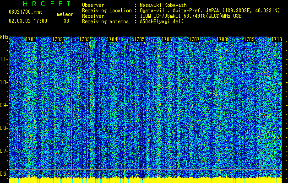This screenshot has width=288, height=183.
Task: Click the 1707 time marker
Action: [194, 39]
